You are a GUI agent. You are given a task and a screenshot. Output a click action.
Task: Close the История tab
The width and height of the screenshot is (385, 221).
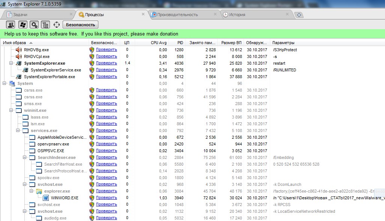[x=287, y=14]
